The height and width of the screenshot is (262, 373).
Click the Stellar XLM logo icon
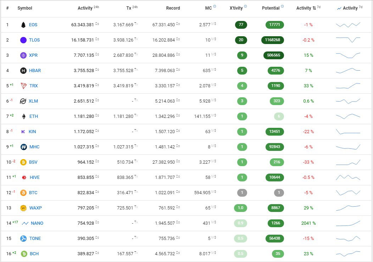click(23, 101)
